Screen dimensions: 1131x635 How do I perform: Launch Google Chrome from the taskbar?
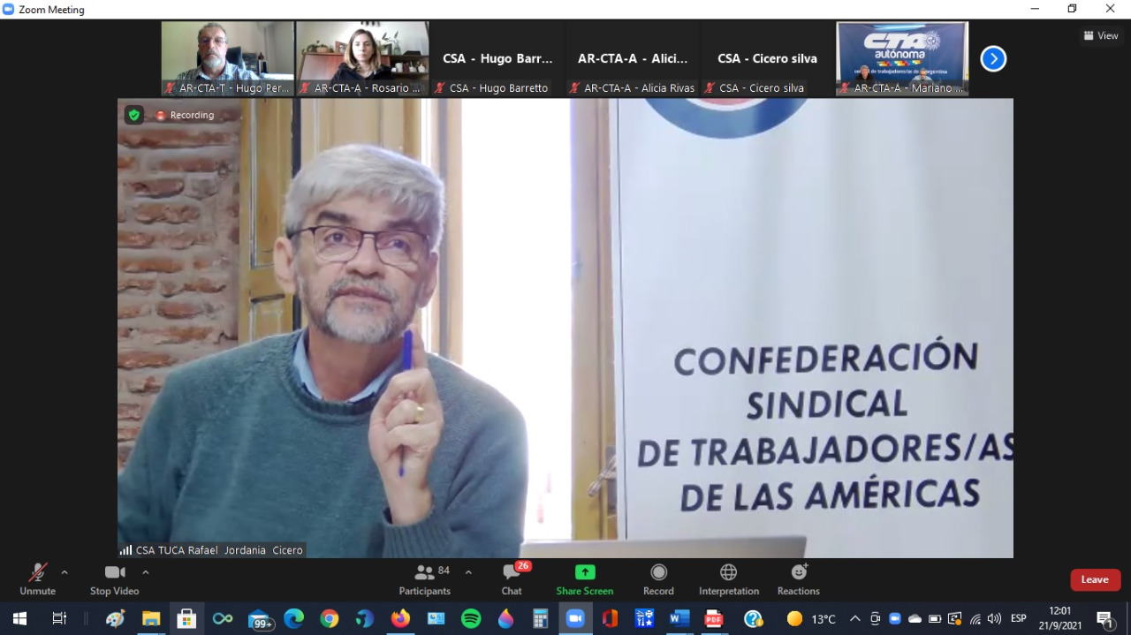pos(330,618)
